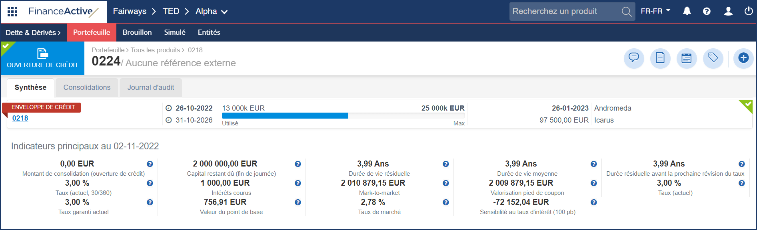Viewport: 757px width, 230px height.
Task: Open credit envelope link 0218
Action: [x=20, y=118]
